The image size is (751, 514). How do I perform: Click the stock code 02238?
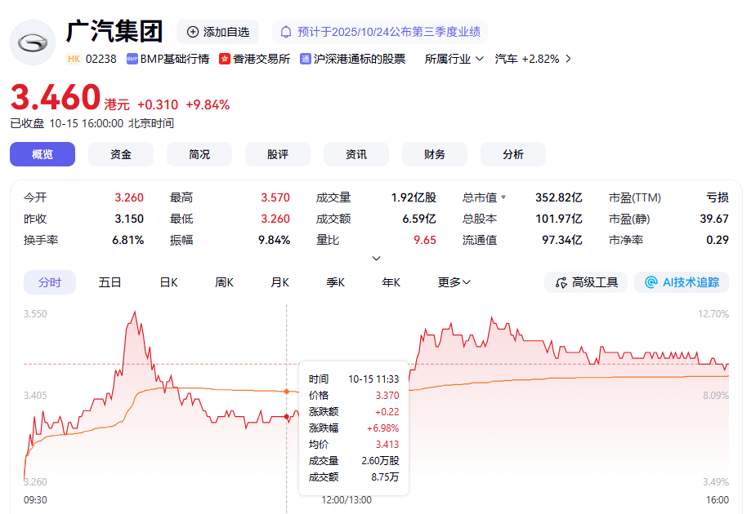pyautogui.click(x=101, y=59)
